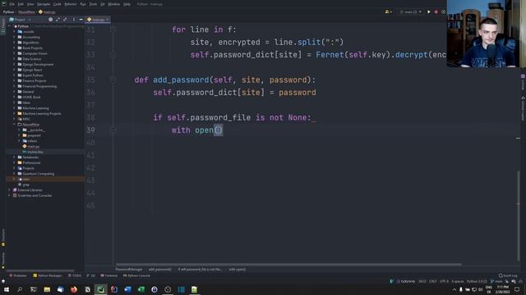The height and width of the screenshot is (295, 526).
Task: Select the Book Projects folder
Action: point(32,48)
